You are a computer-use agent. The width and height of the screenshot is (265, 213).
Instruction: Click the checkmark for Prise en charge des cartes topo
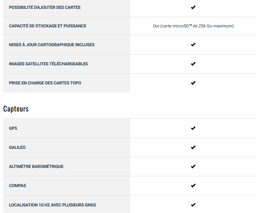[193, 83]
